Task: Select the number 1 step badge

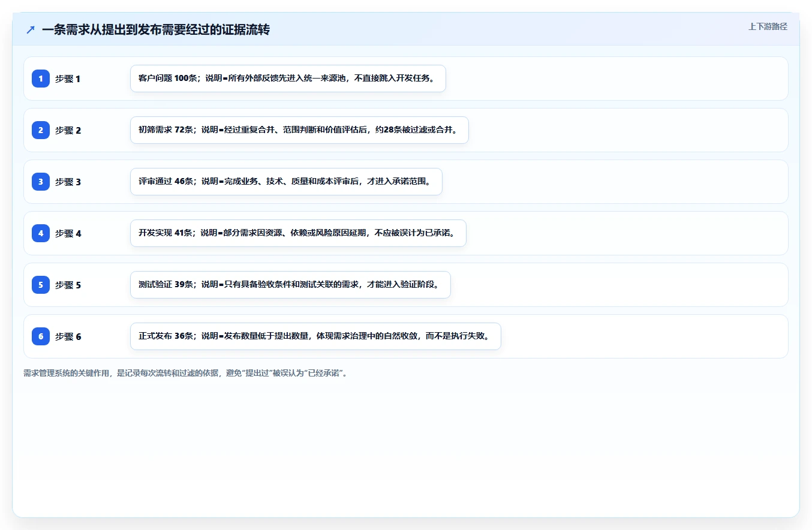Action: pos(41,79)
